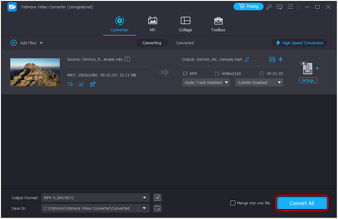Expand the Subtitle Disabled dropdown
The height and width of the screenshot is (219, 338).
pyautogui.click(x=259, y=83)
